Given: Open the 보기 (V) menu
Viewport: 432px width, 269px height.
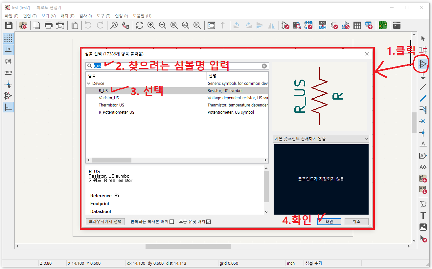Looking at the screenshot, I should tap(49, 16).
